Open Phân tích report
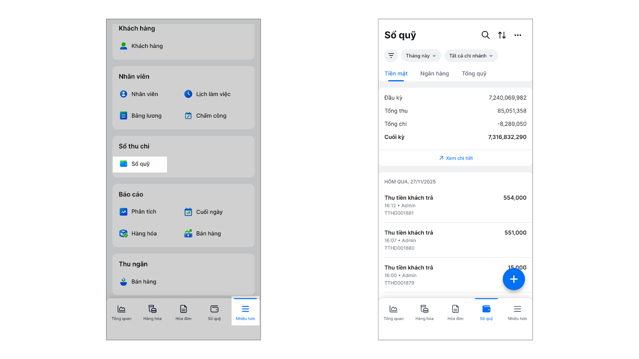This screenshot has height=359, width=639. [138, 212]
